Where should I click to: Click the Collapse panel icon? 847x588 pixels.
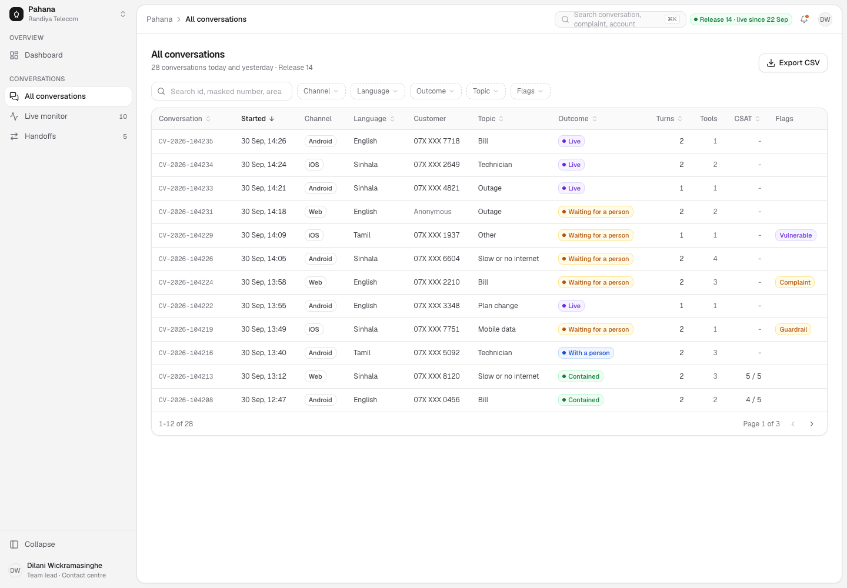14,544
